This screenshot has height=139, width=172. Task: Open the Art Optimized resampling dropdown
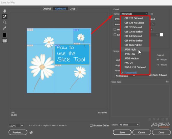click(125, 76)
